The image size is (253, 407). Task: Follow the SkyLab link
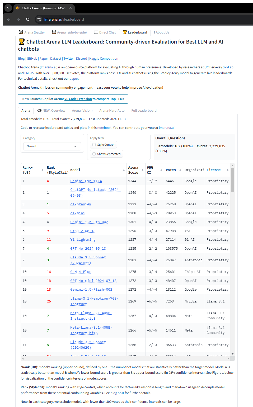pos(228,67)
